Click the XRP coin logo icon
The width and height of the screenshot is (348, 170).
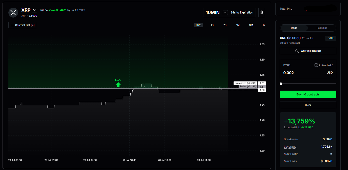(13, 12)
